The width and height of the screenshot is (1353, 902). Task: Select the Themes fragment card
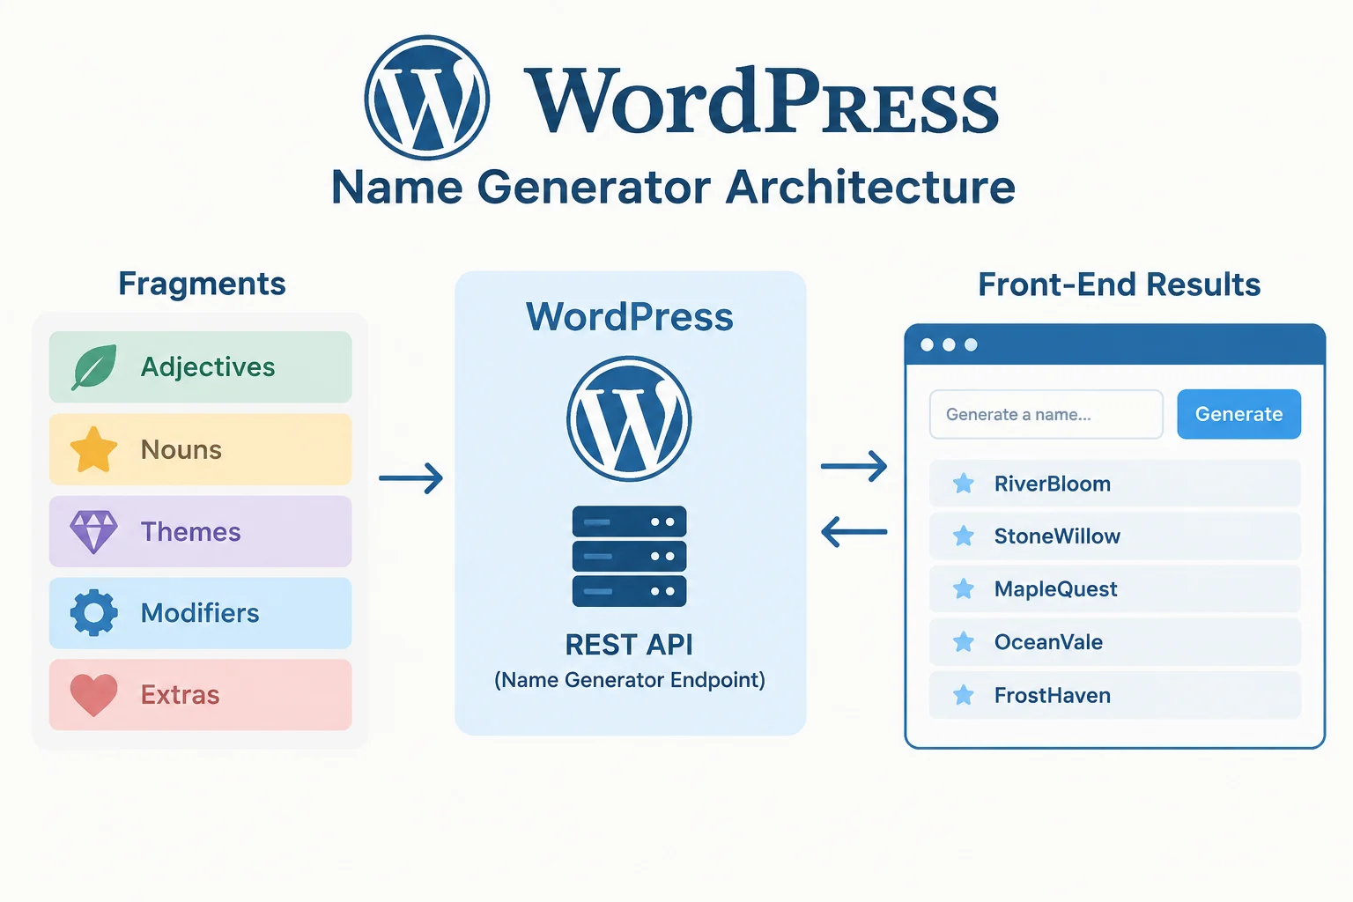pyautogui.click(x=201, y=531)
